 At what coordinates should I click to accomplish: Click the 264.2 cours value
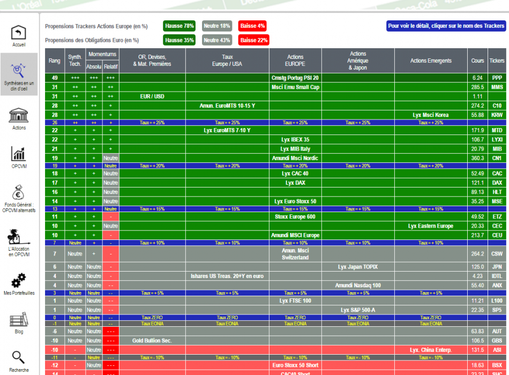[477, 254]
